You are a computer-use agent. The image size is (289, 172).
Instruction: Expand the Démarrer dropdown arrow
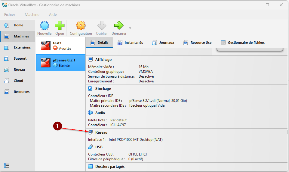(130, 28)
